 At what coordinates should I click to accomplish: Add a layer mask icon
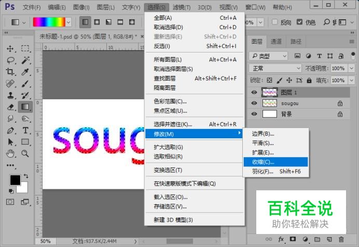tap(293, 239)
